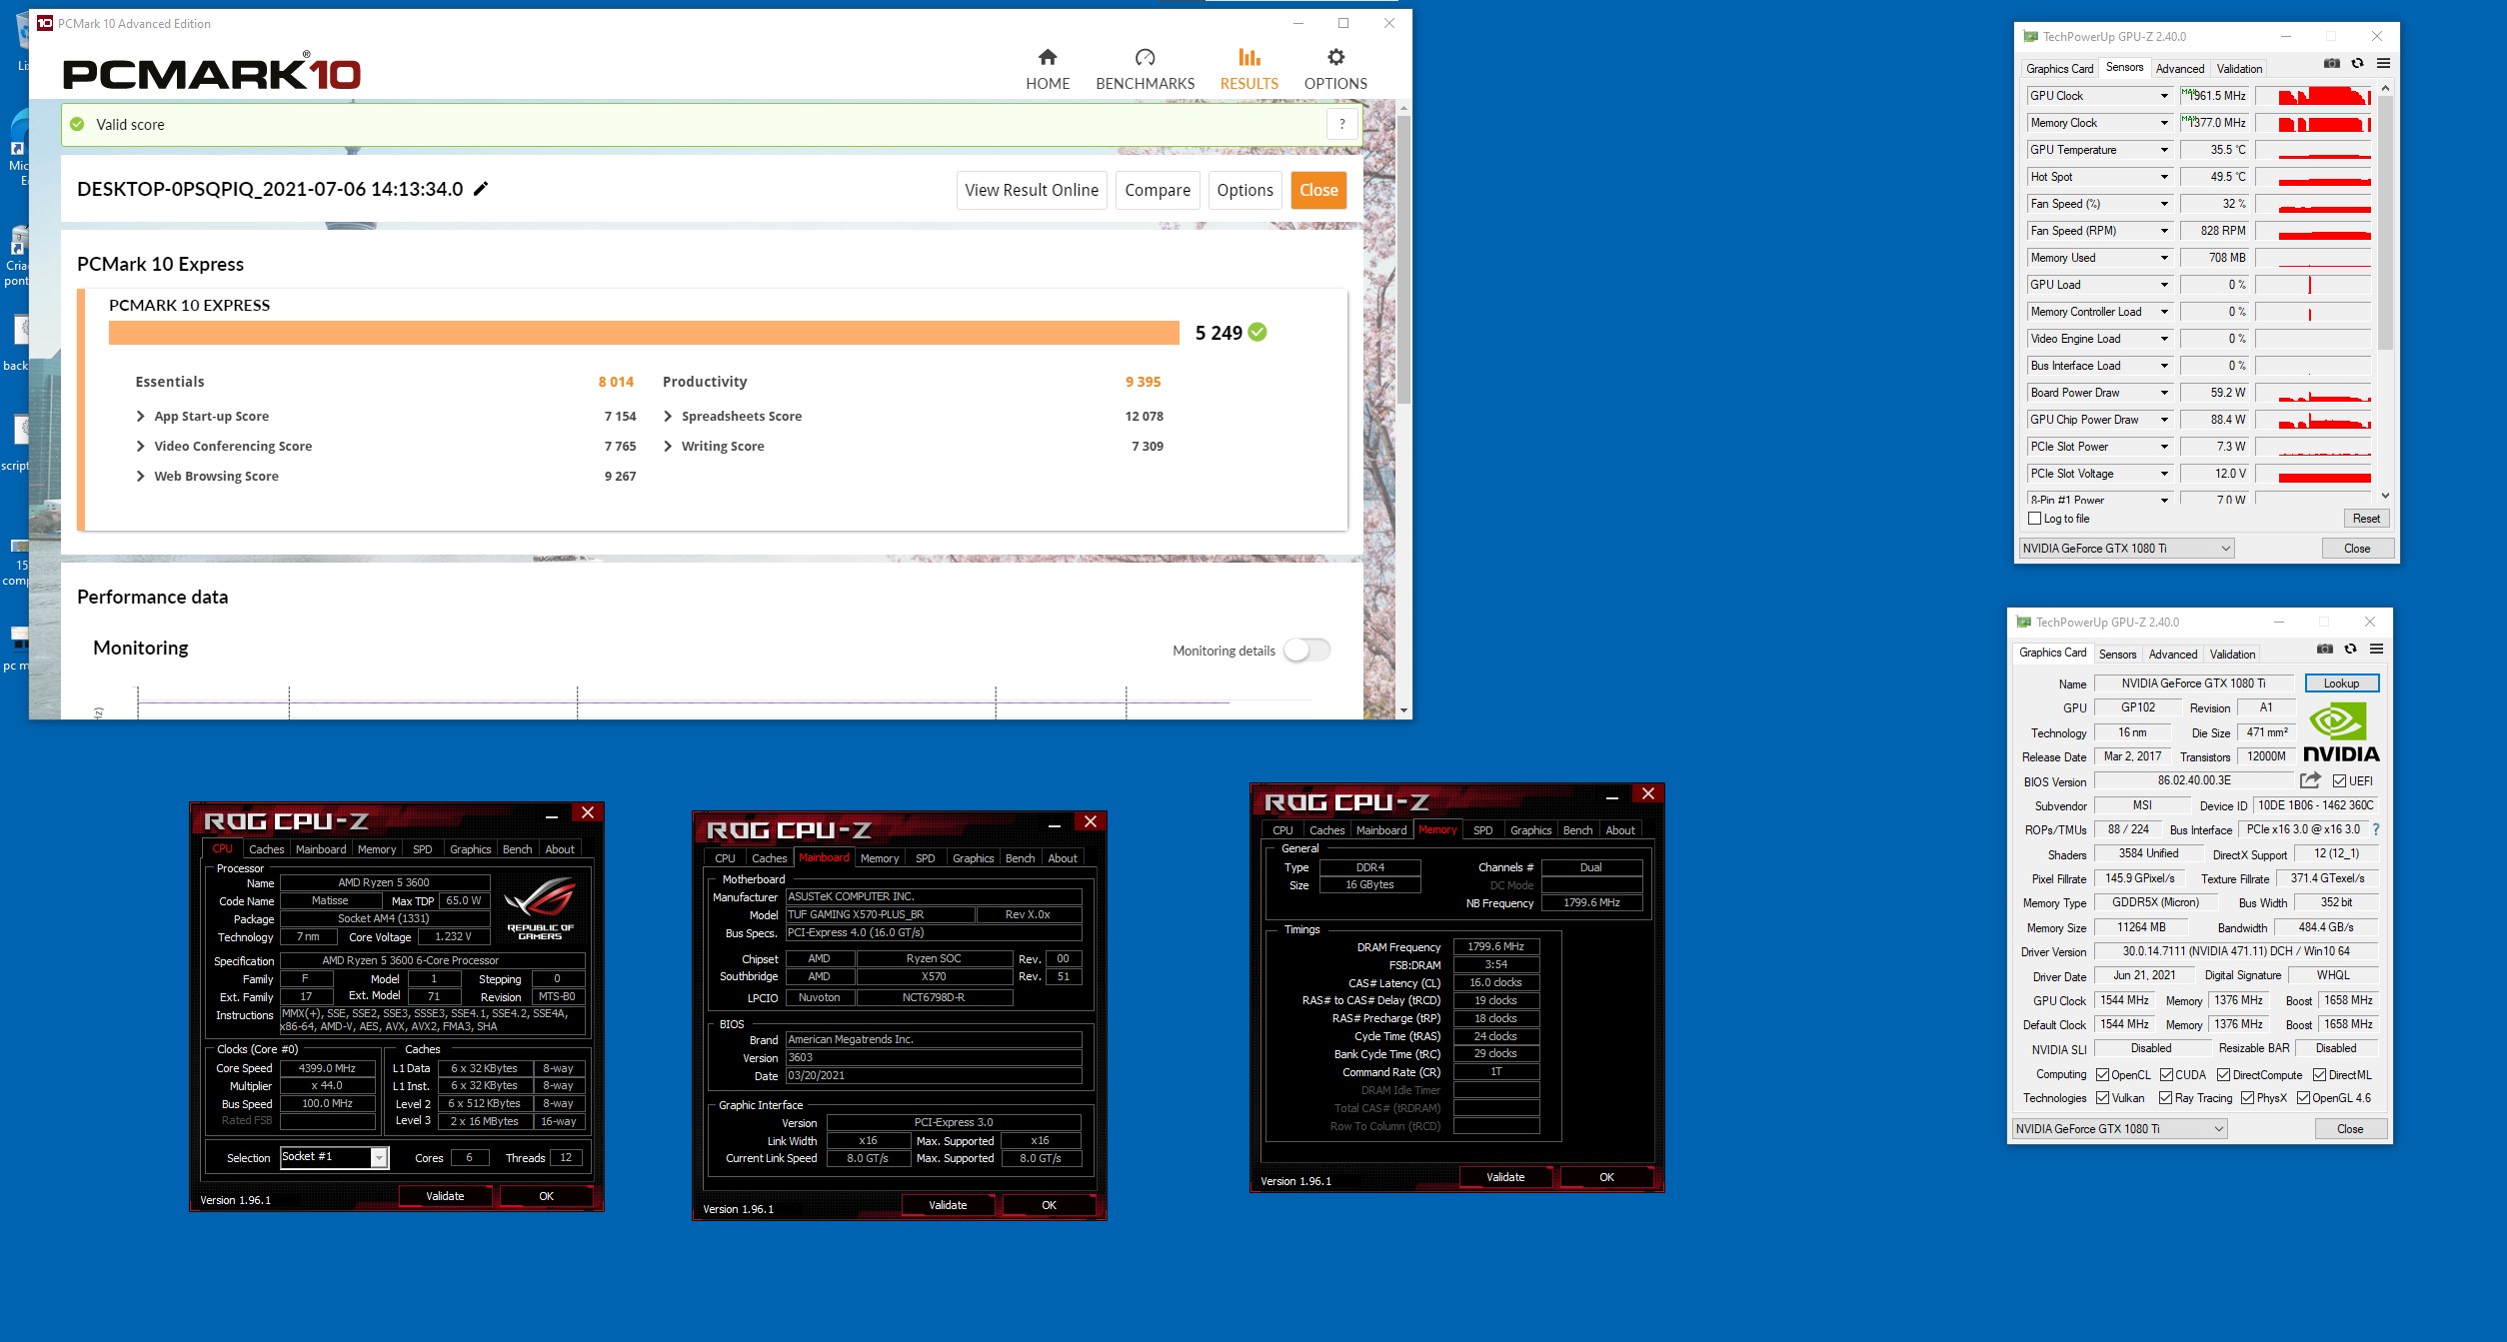Screen dimensions: 2507x1342
Task: Open PCMark HOME house icon
Action: click(1047, 57)
